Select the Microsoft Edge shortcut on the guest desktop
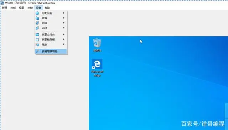228x130 pixels. coord(97,68)
